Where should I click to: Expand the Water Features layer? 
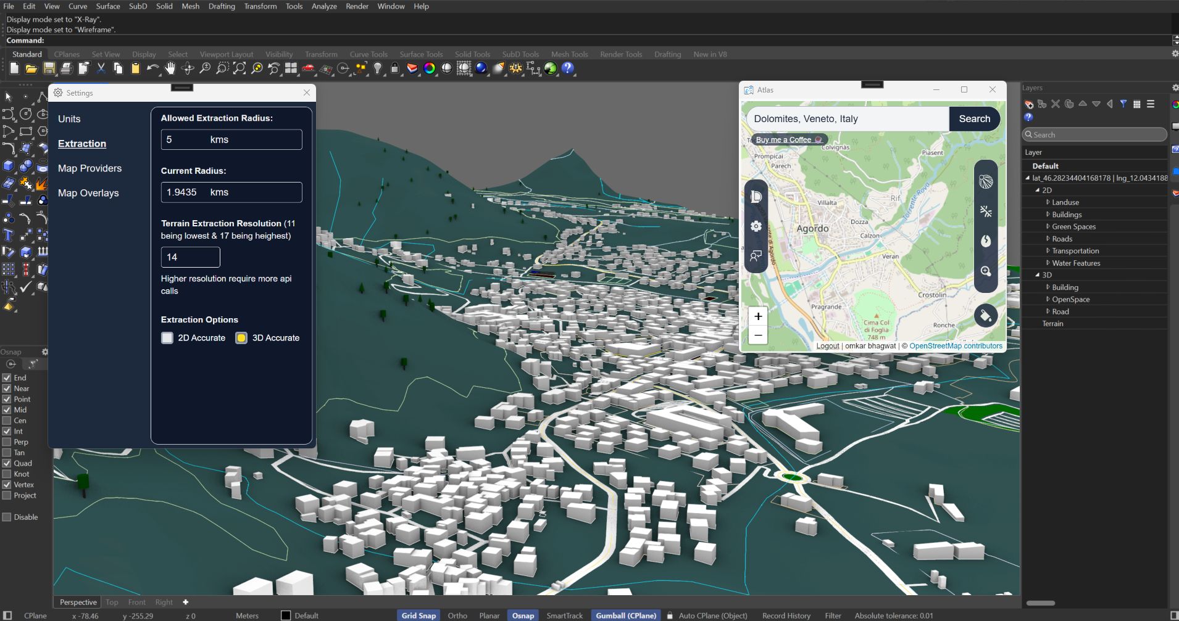pos(1048,263)
